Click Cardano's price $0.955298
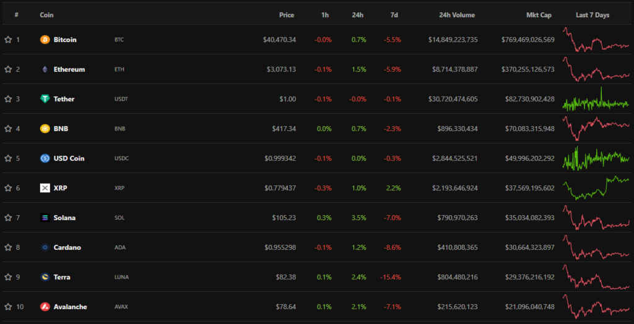The image size is (634, 324). pyautogui.click(x=280, y=247)
